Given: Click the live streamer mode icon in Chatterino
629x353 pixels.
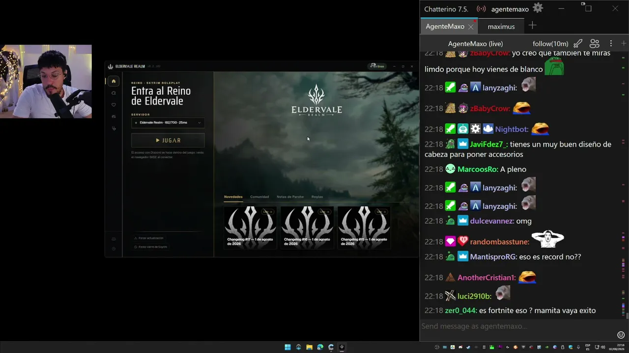Looking at the screenshot, I should (481, 9).
